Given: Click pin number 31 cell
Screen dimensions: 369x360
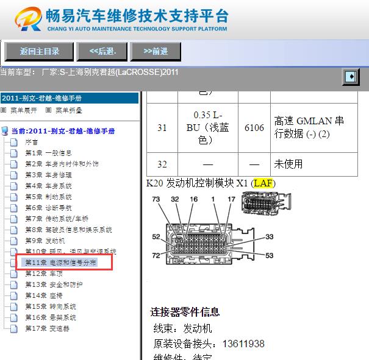Looking at the screenshot, I should [x=162, y=128].
